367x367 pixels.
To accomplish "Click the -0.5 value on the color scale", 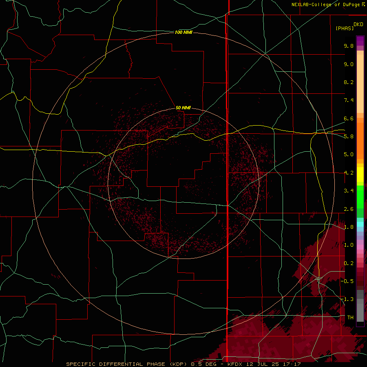I will pos(347,281).
